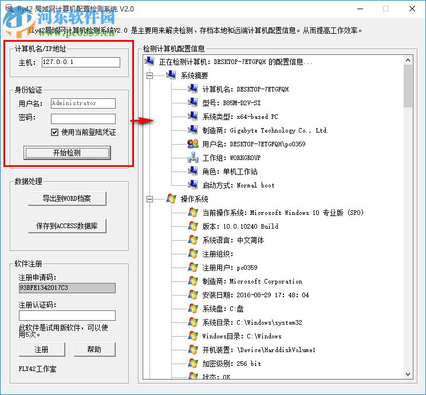Screen dimensions: 426x395
Task: Click the root computer icon beside 正在检测计算机
Action: pos(149,61)
